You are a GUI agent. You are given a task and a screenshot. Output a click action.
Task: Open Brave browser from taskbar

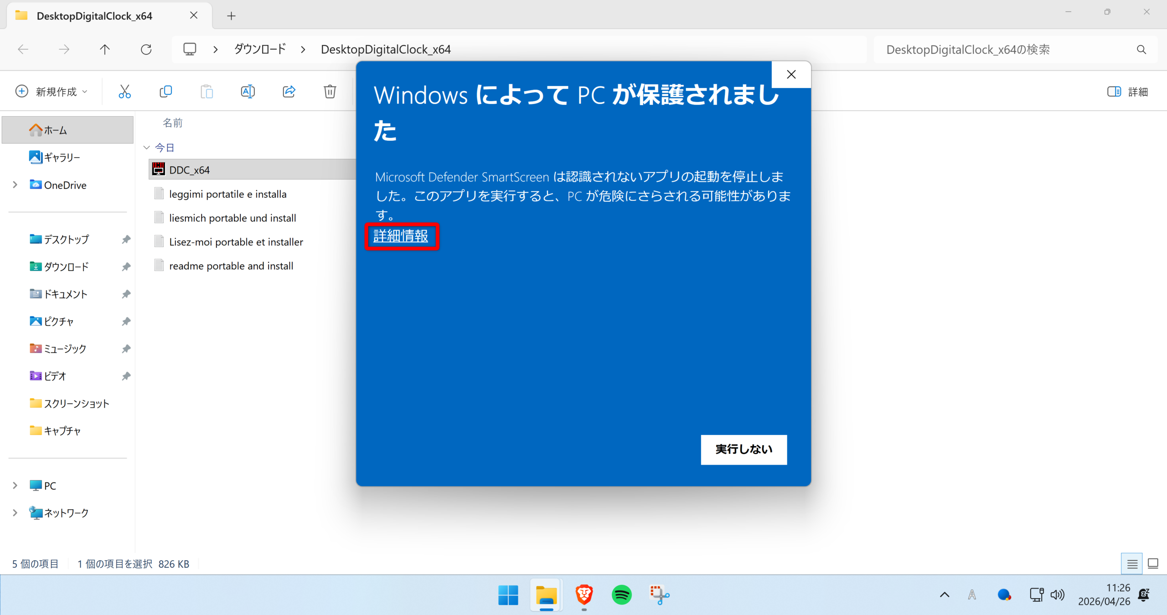pos(584,594)
